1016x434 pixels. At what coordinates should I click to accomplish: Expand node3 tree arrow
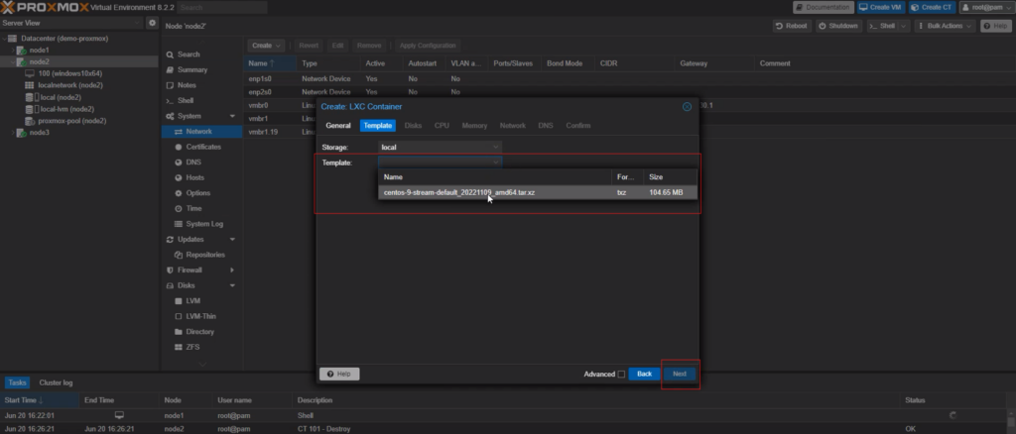[13, 133]
